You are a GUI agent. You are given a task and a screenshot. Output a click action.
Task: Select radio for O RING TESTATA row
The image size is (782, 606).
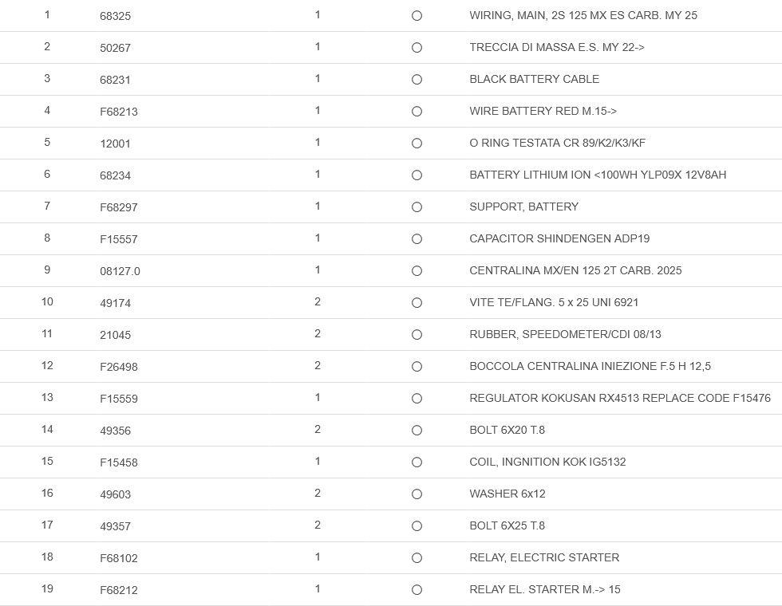click(x=417, y=144)
